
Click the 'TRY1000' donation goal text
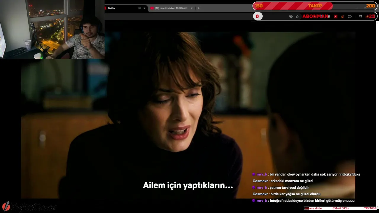(370, 208)
